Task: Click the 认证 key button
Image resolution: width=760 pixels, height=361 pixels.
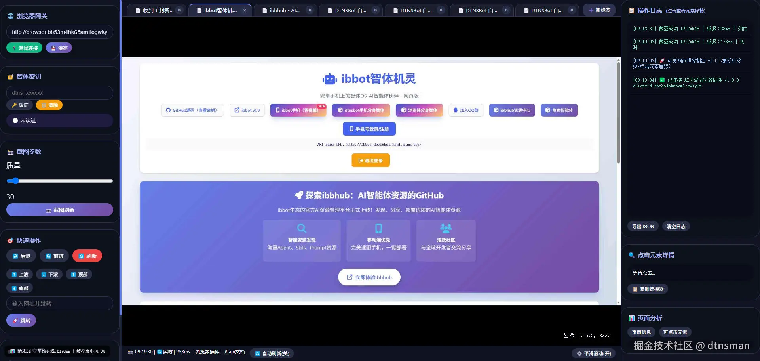Action: tap(19, 105)
